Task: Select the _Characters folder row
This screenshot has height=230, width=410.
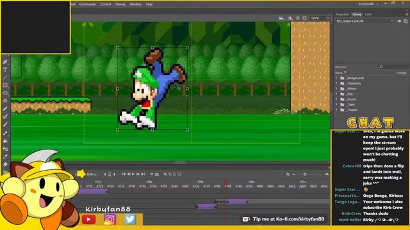Action: tap(372, 84)
